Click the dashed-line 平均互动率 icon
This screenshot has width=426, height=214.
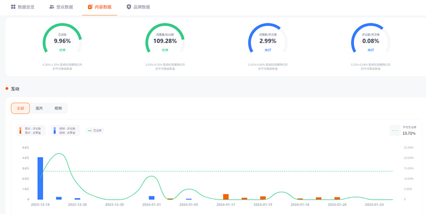tap(396, 130)
